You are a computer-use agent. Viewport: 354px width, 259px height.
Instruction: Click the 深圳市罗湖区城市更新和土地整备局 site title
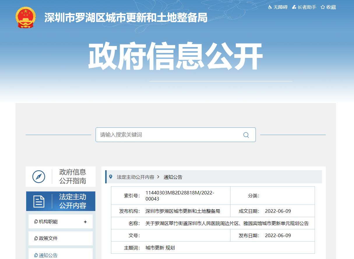coord(126,18)
